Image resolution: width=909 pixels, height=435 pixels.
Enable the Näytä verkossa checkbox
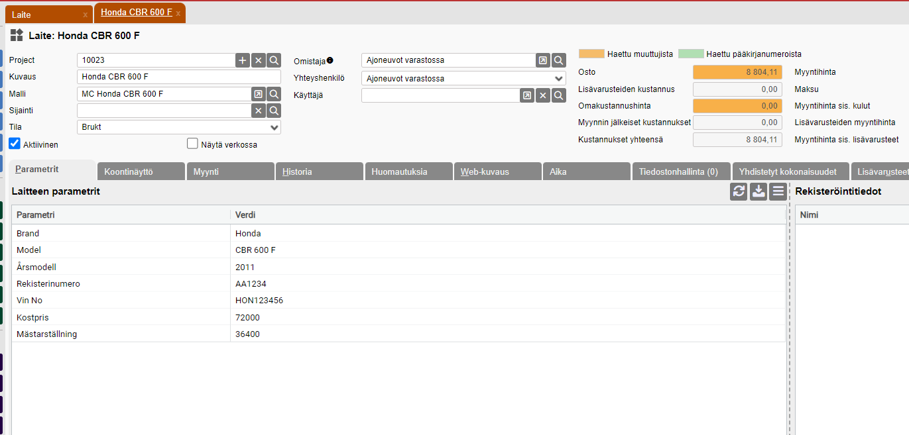click(192, 144)
